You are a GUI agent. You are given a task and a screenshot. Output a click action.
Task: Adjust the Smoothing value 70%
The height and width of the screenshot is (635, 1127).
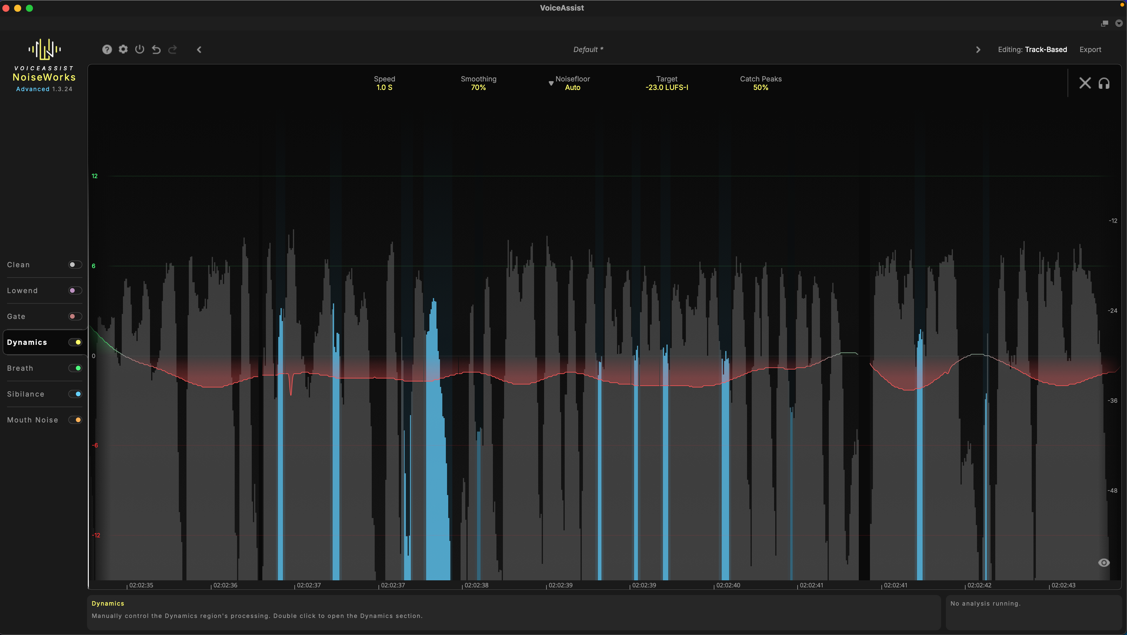point(478,88)
